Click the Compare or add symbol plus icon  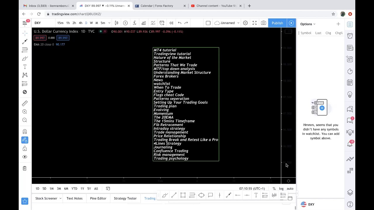pos(125,23)
